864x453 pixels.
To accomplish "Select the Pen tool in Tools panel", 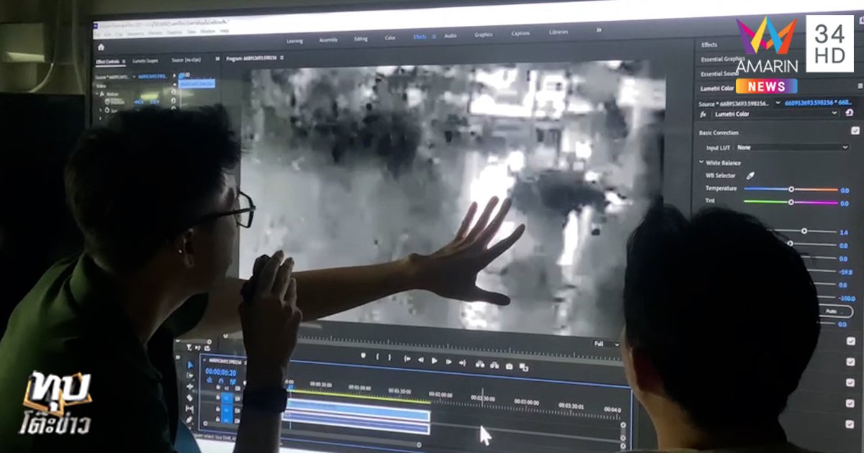I will click(x=189, y=420).
